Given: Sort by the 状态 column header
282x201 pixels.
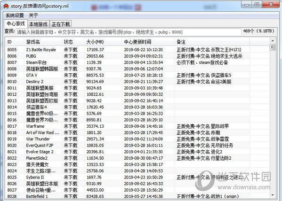Looking at the screenshot, I should pyautogui.click(x=73, y=42).
